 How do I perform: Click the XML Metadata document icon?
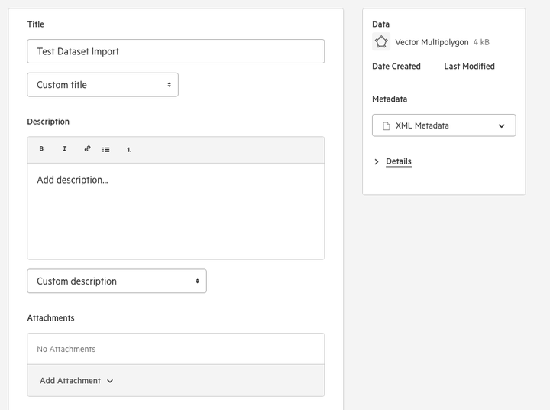click(387, 125)
